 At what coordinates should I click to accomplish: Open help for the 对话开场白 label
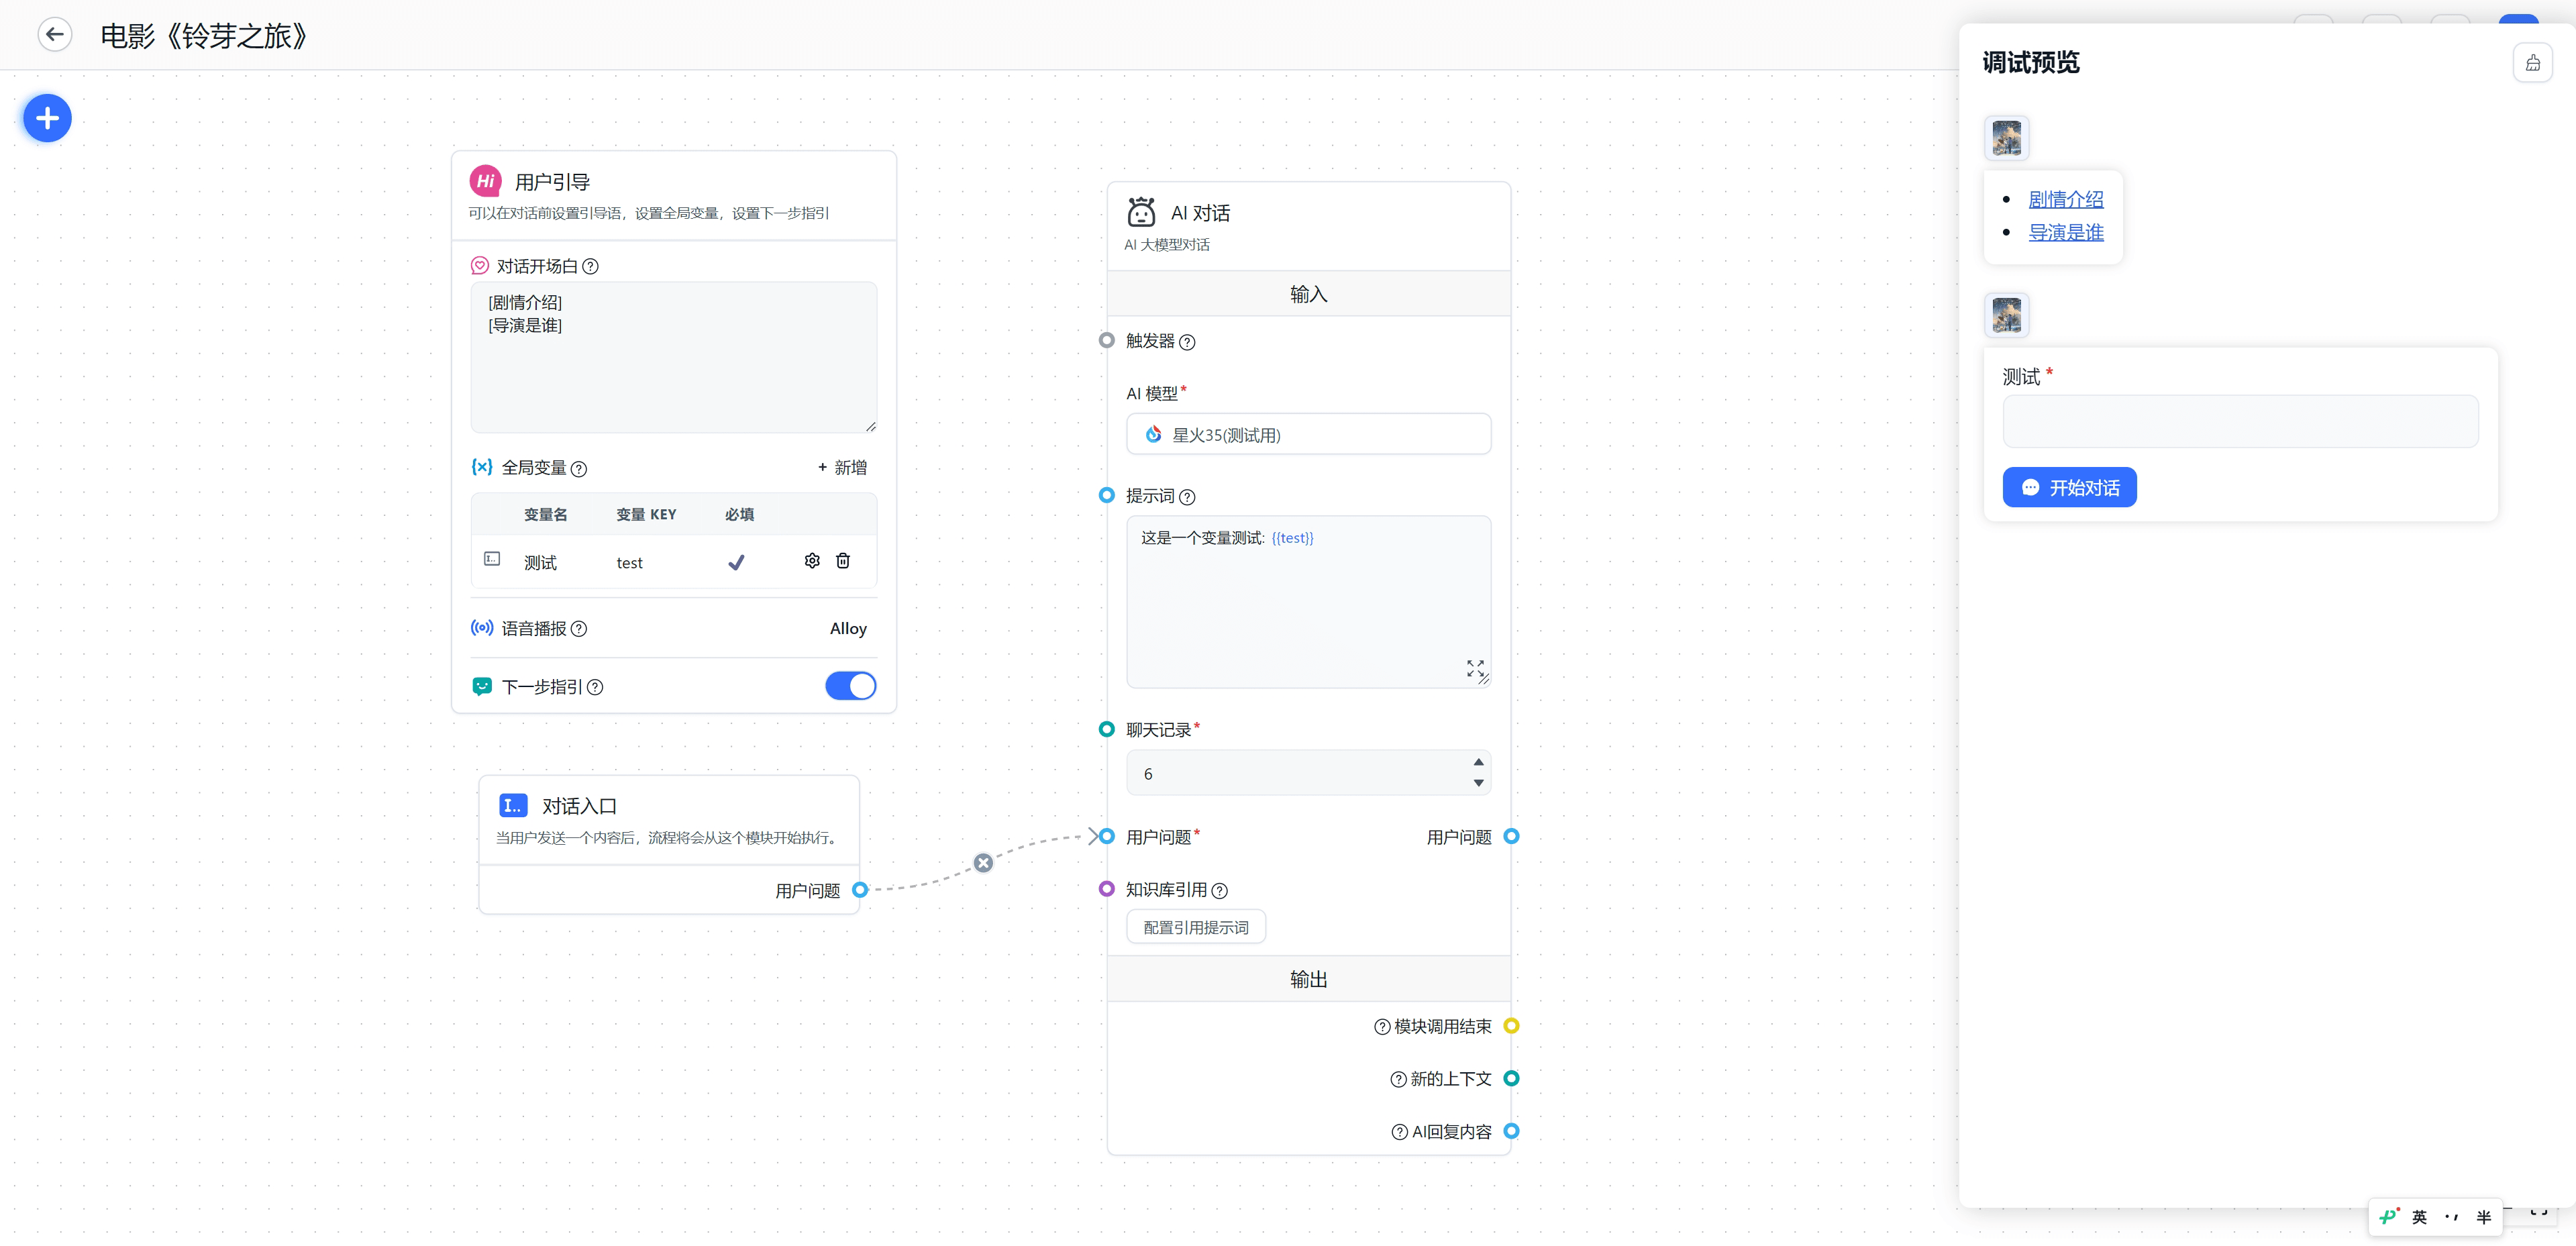[591, 266]
